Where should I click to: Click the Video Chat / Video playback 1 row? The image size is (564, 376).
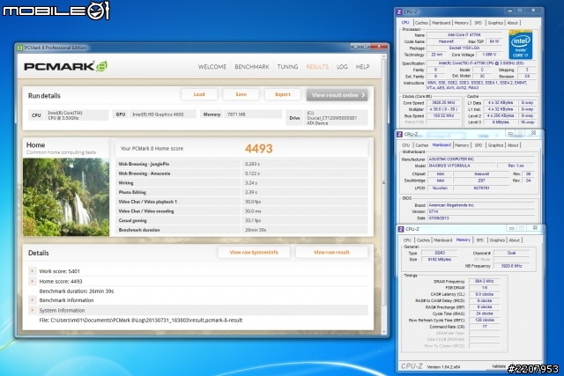(241, 202)
